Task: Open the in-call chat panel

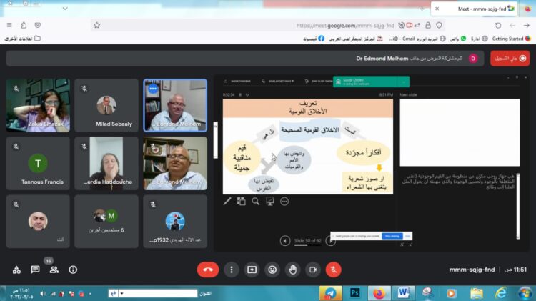Action: click(x=35, y=270)
